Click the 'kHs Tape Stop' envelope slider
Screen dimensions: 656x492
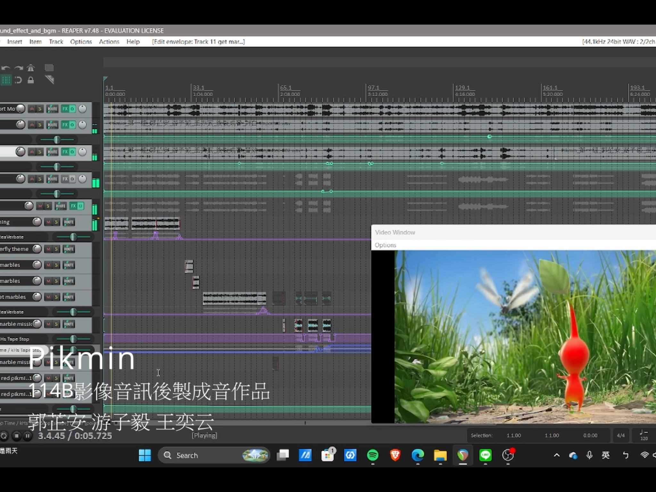73,339
